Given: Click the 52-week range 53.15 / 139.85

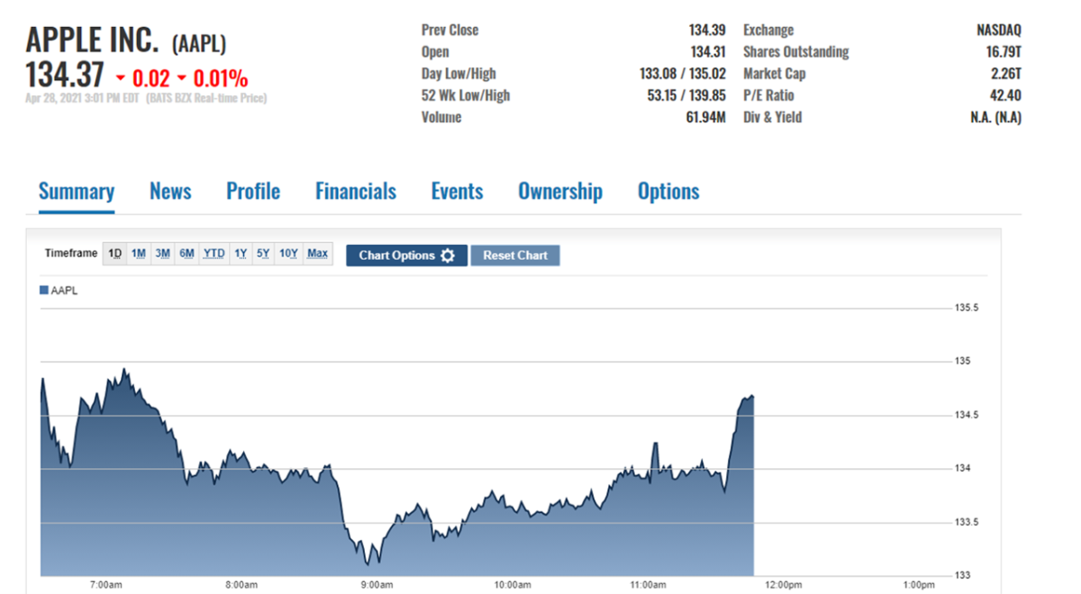Looking at the screenshot, I should (686, 95).
